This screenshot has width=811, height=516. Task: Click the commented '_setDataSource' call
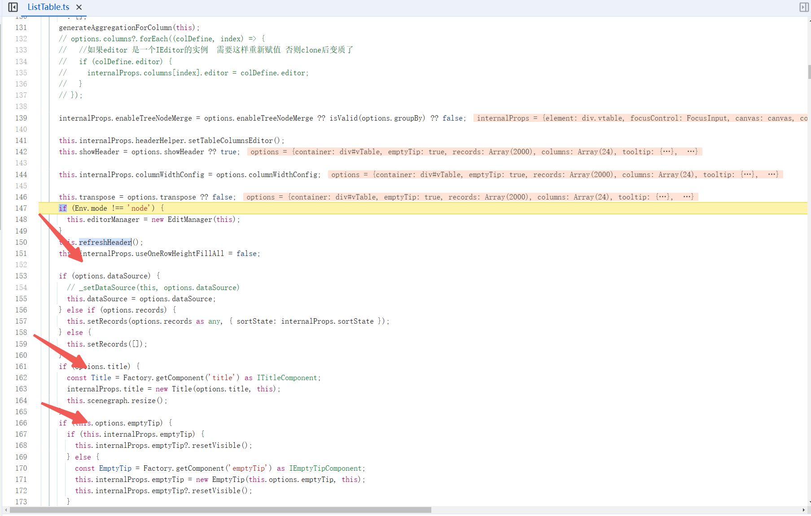(159, 287)
